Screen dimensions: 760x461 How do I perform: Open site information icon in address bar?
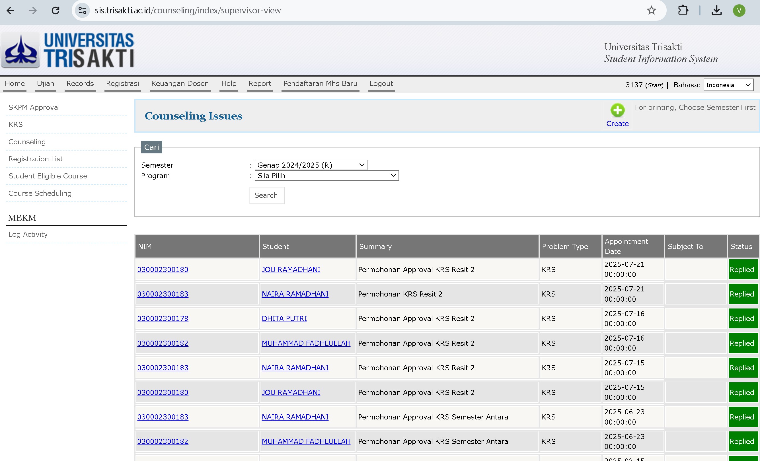pos(82,11)
